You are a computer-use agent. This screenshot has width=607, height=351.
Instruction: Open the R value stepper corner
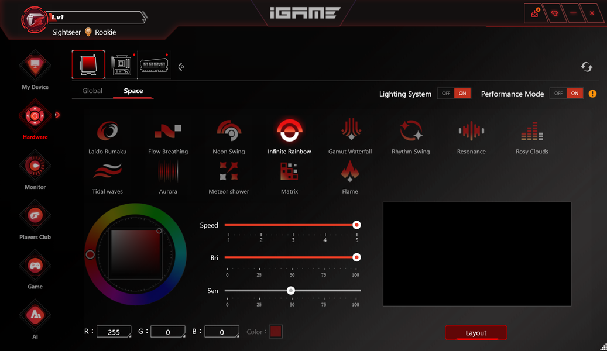(129, 336)
